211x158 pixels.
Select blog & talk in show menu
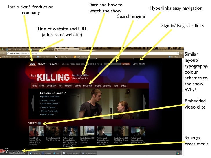tap(51, 86)
